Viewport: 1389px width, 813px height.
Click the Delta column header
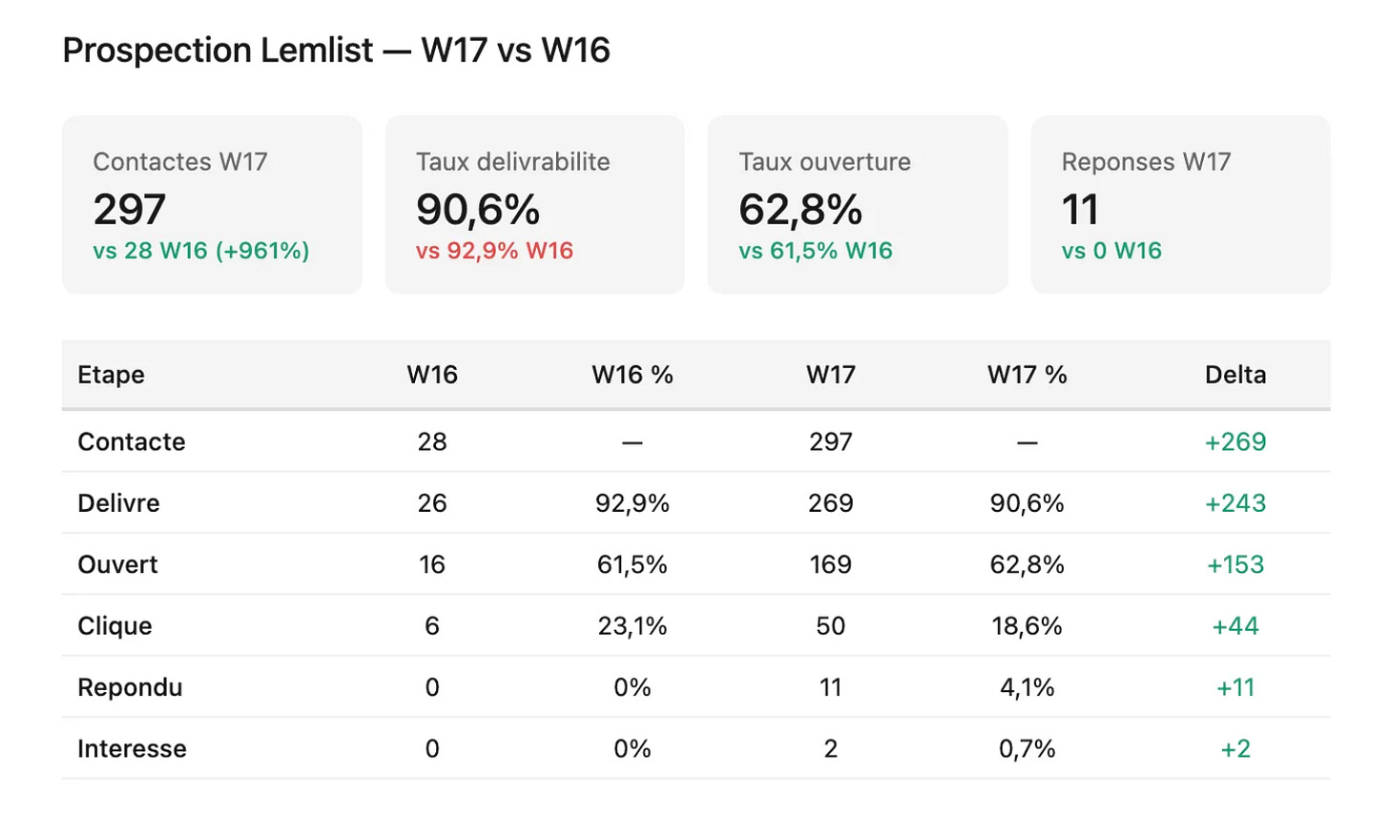point(1235,375)
